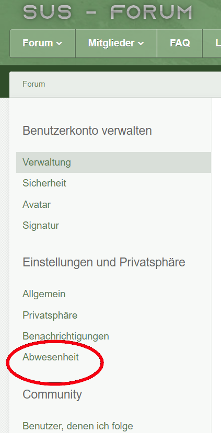This screenshot has width=221, height=433.
Task: Click the Benutzerkonto verwalten heading
Action: tap(87, 131)
